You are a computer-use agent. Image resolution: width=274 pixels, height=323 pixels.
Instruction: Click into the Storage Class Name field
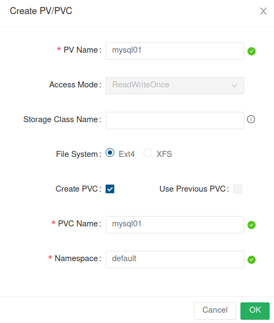pos(175,121)
